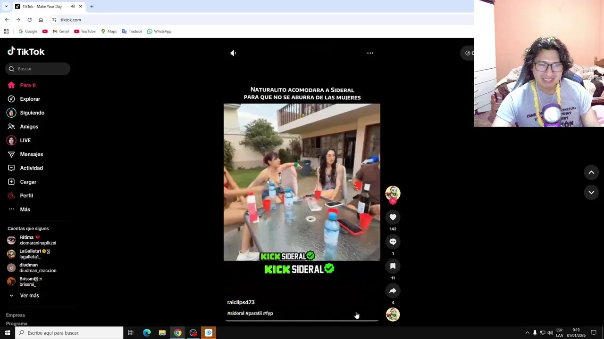Click the #sideral hashtag
This screenshot has height=339, width=604.
point(235,313)
